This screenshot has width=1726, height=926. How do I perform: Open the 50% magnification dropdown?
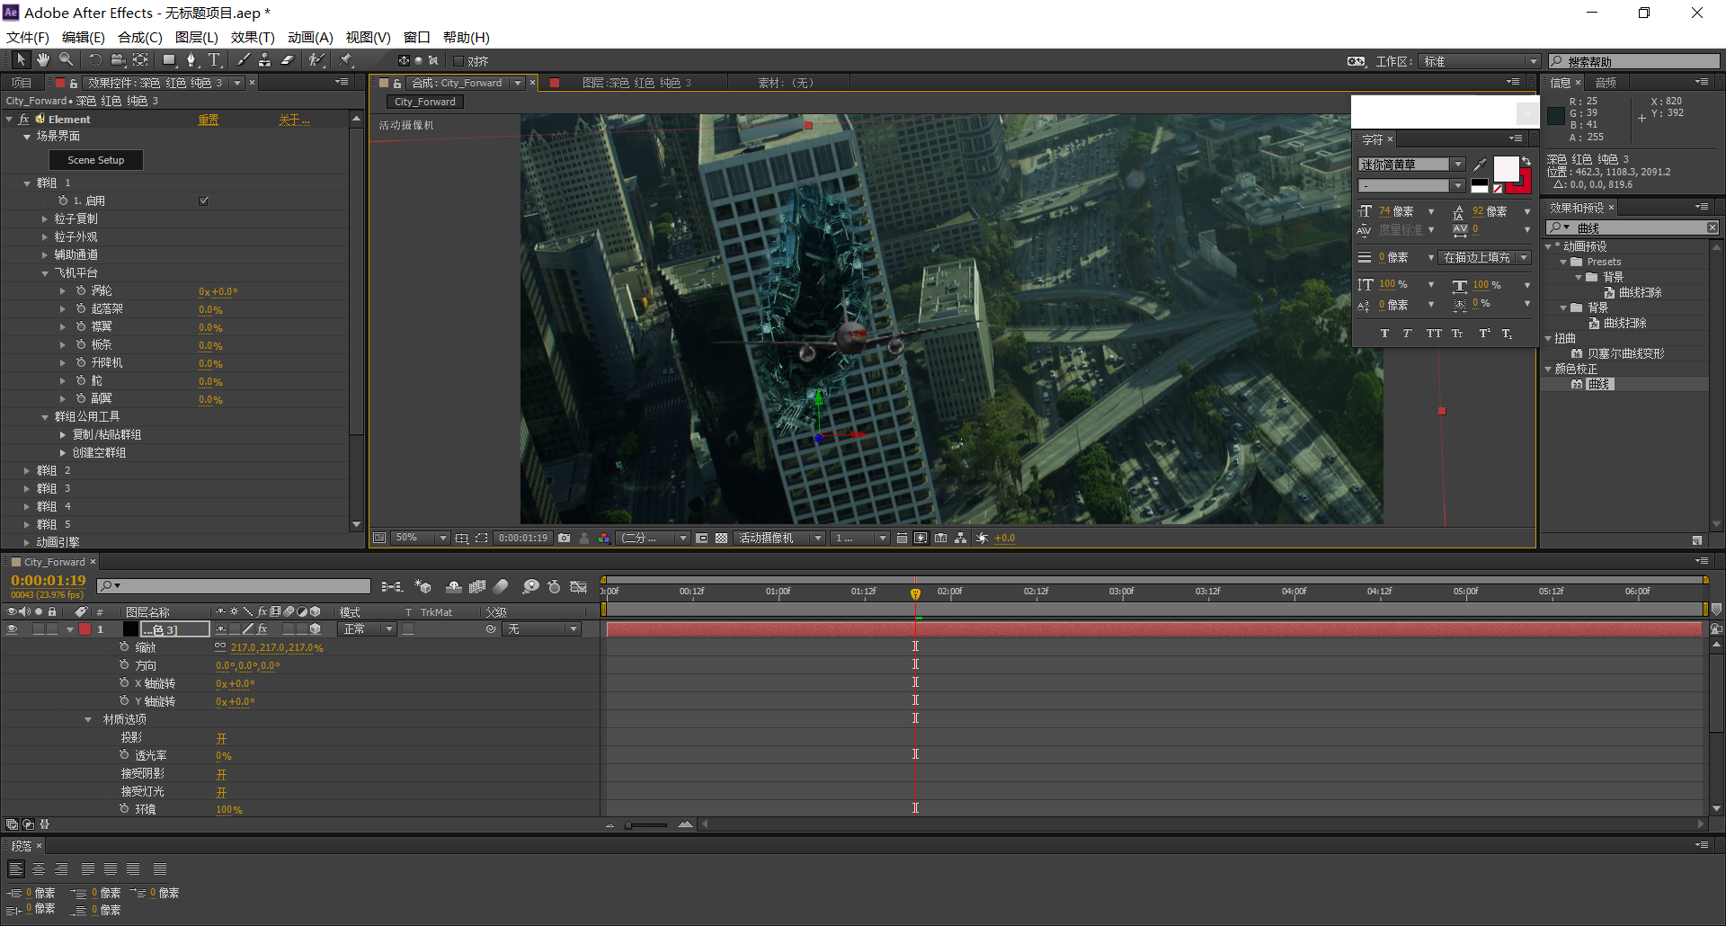tap(421, 538)
